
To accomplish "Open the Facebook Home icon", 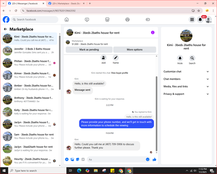I will pyautogui.click(x=66, y=20).
